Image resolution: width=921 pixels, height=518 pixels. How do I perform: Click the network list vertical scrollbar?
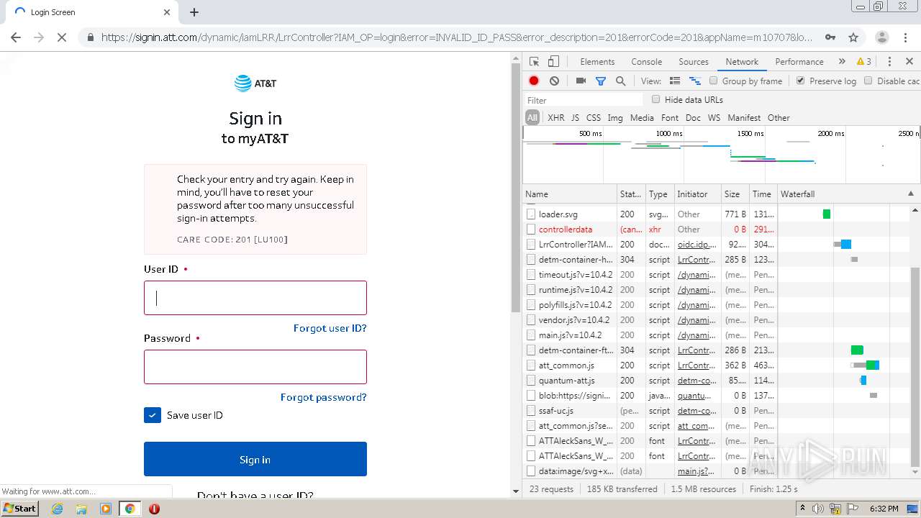pos(915,367)
